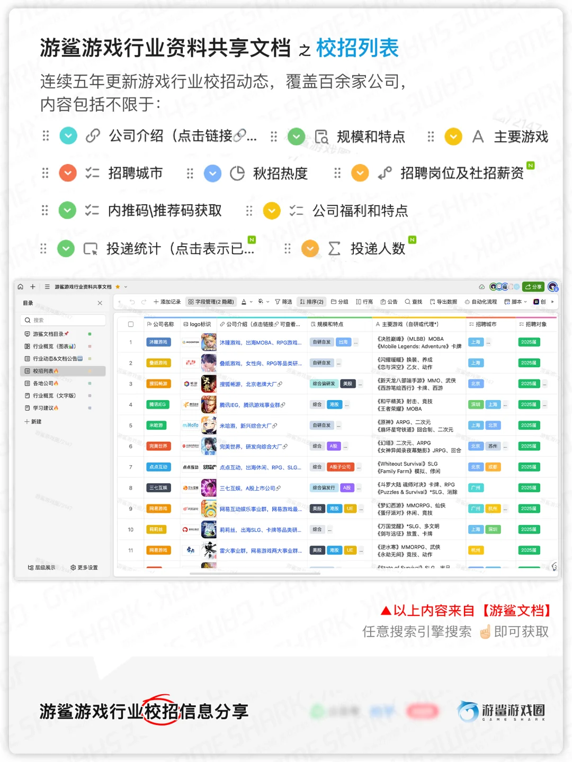Open 行业概览（图表） from the directory
Image resolution: width=572 pixels, height=762 pixels.
(56, 347)
